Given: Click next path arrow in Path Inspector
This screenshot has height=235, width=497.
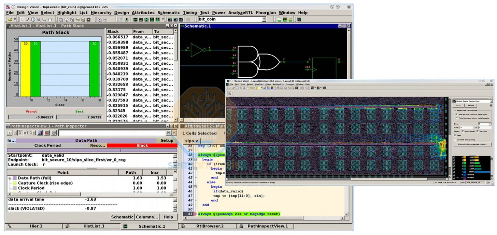Looking at the screenshot, I should [x=34, y=132].
